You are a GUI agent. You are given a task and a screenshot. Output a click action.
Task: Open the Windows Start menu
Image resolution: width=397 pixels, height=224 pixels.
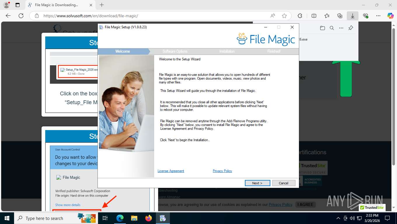[x=7, y=218]
